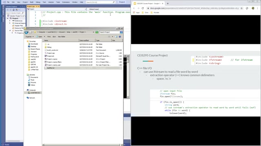Click the Explorer forward arrow button
Viewport: 261px width, 146px height.
tap(30, 32)
